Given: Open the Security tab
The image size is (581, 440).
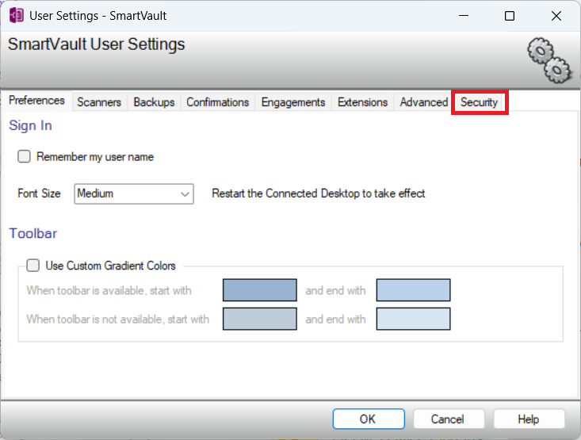Looking at the screenshot, I should pos(479,102).
